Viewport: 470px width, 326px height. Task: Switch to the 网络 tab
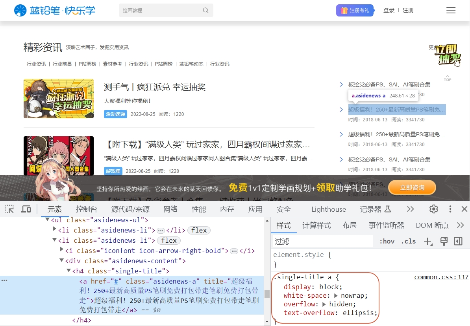click(x=170, y=209)
